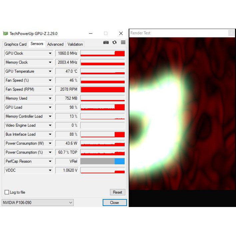Open the Advanced tab
The width and height of the screenshot is (236, 236).
click(55, 44)
